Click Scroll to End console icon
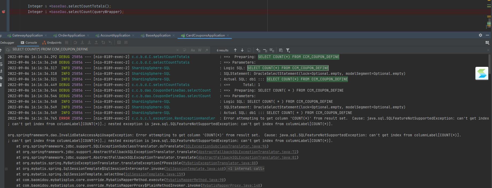The height and width of the screenshot is (188, 492). (x=1, y=71)
